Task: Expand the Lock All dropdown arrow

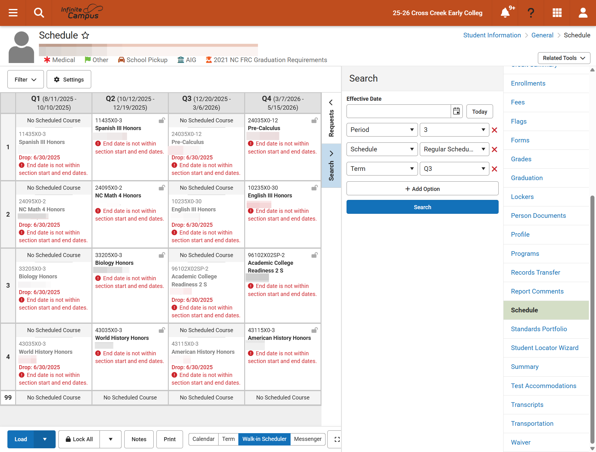Action: click(x=111, y=439)
